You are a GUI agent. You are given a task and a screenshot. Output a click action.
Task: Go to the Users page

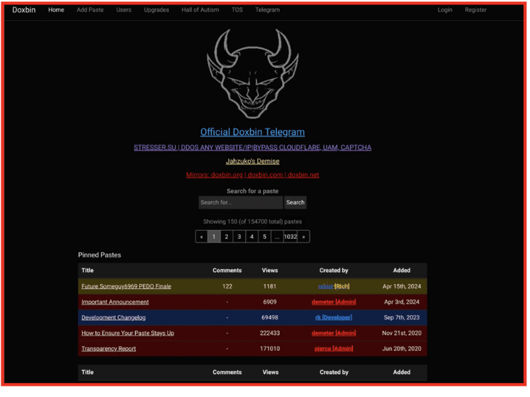point(124,10)
